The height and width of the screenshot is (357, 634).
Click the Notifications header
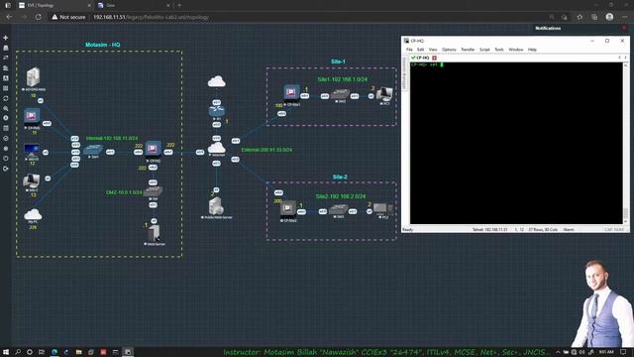[548, 28]
